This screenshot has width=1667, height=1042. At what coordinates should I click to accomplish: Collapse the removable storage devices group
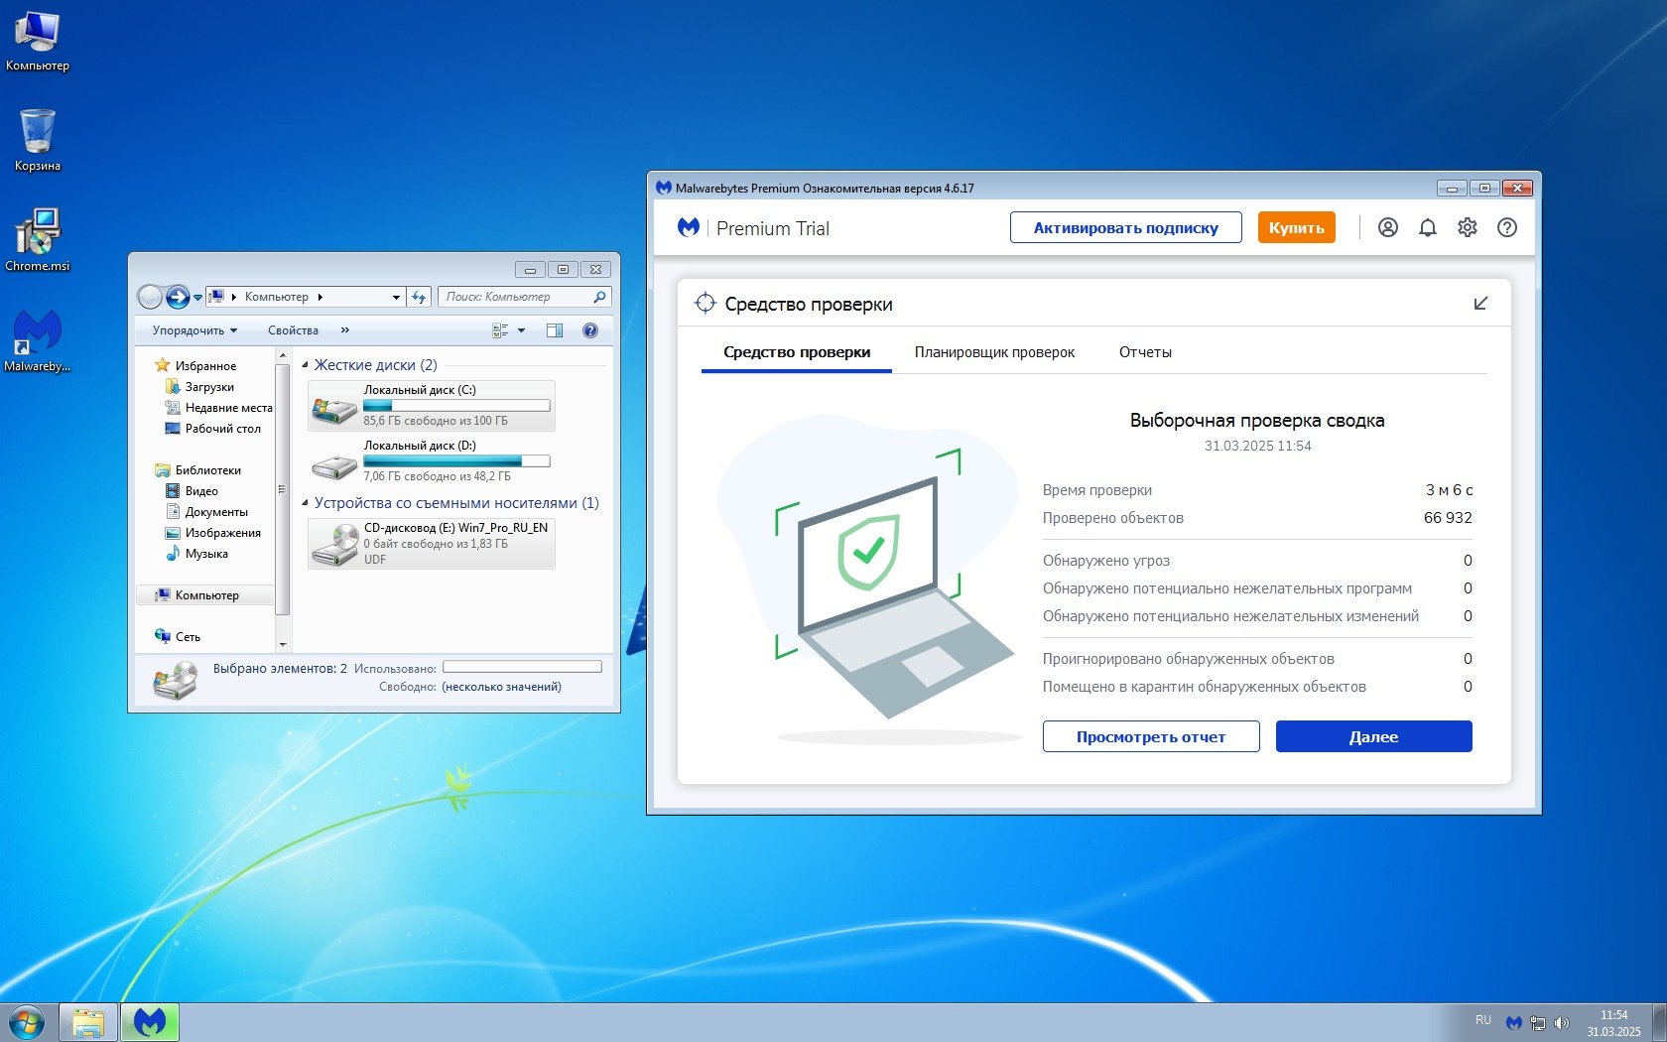click(x=306, y=503)
